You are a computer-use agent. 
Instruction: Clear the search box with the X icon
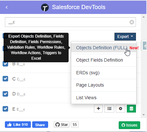coord(132,22)
